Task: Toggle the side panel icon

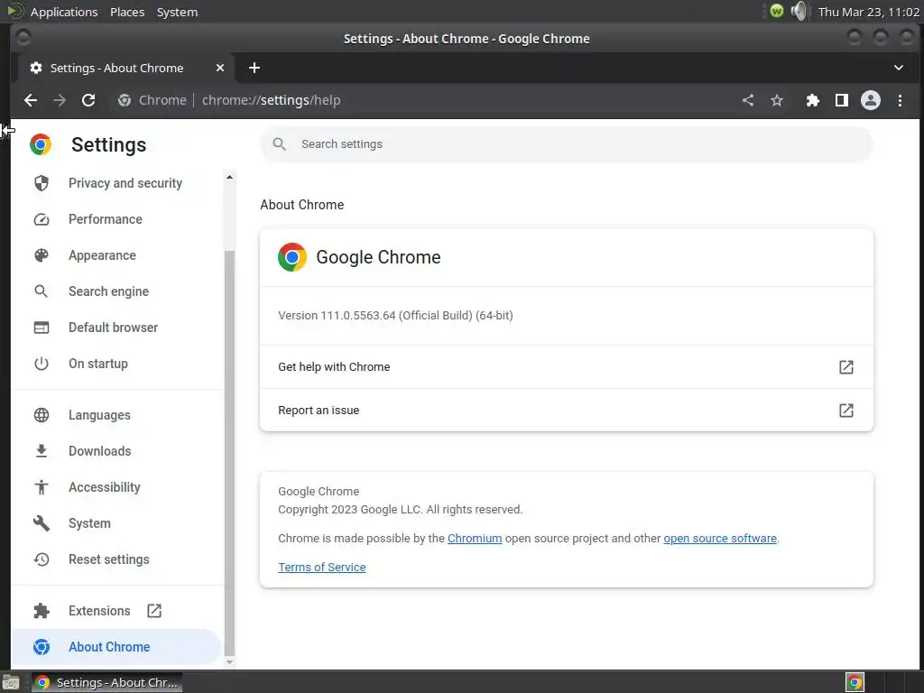Action: [x=842, y=100]
